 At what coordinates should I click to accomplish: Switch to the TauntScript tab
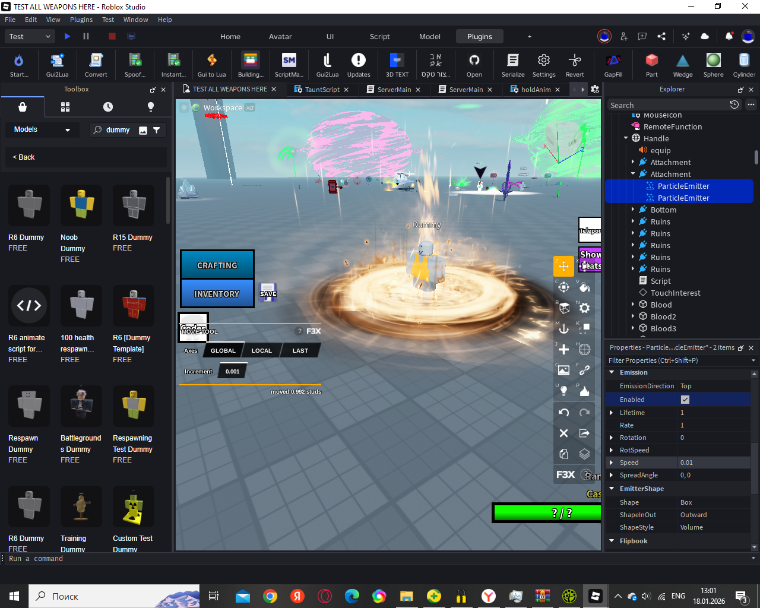pos(322,90)
